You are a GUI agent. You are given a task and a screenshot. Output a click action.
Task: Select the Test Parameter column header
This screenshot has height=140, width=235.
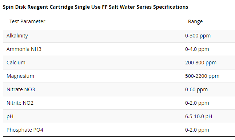[27, 21]
